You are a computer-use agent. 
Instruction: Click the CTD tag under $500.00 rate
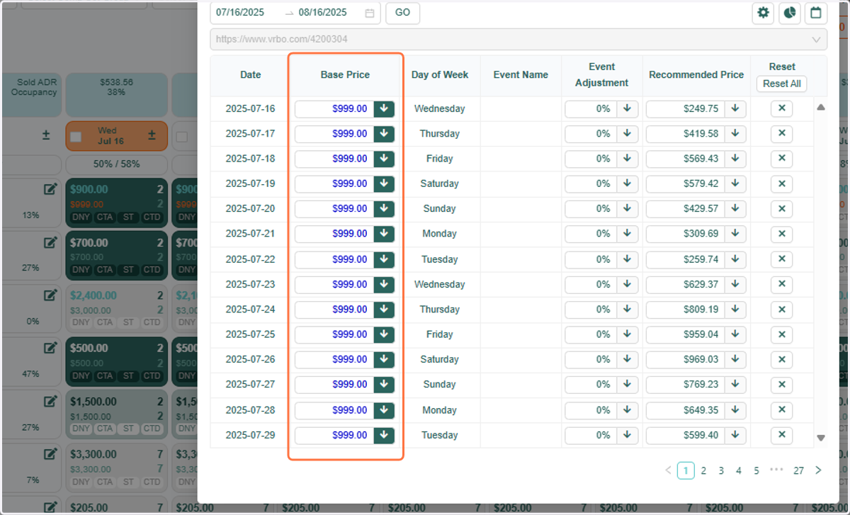(152, 375)
